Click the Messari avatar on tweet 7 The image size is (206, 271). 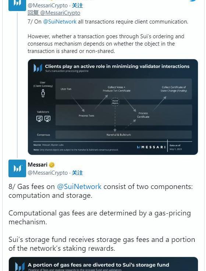coord(17,6)
